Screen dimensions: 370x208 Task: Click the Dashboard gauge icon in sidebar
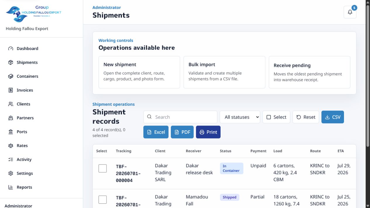click(x=11, y=48)
